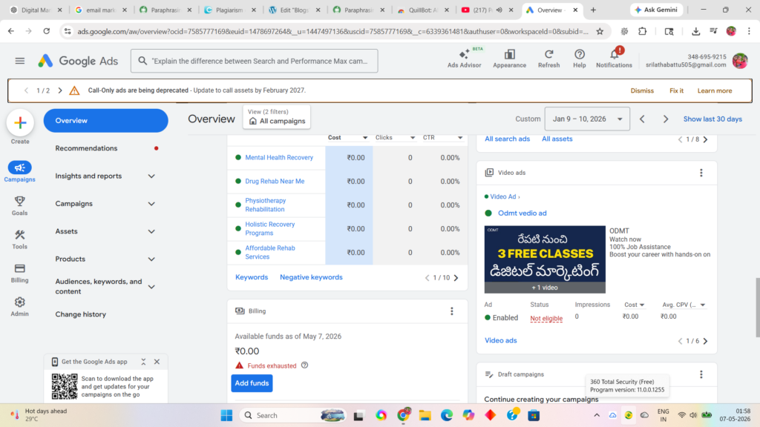Click the Add funds button
Image resolution: width=760 pixels, height=427 pixels.
[252, 383]
